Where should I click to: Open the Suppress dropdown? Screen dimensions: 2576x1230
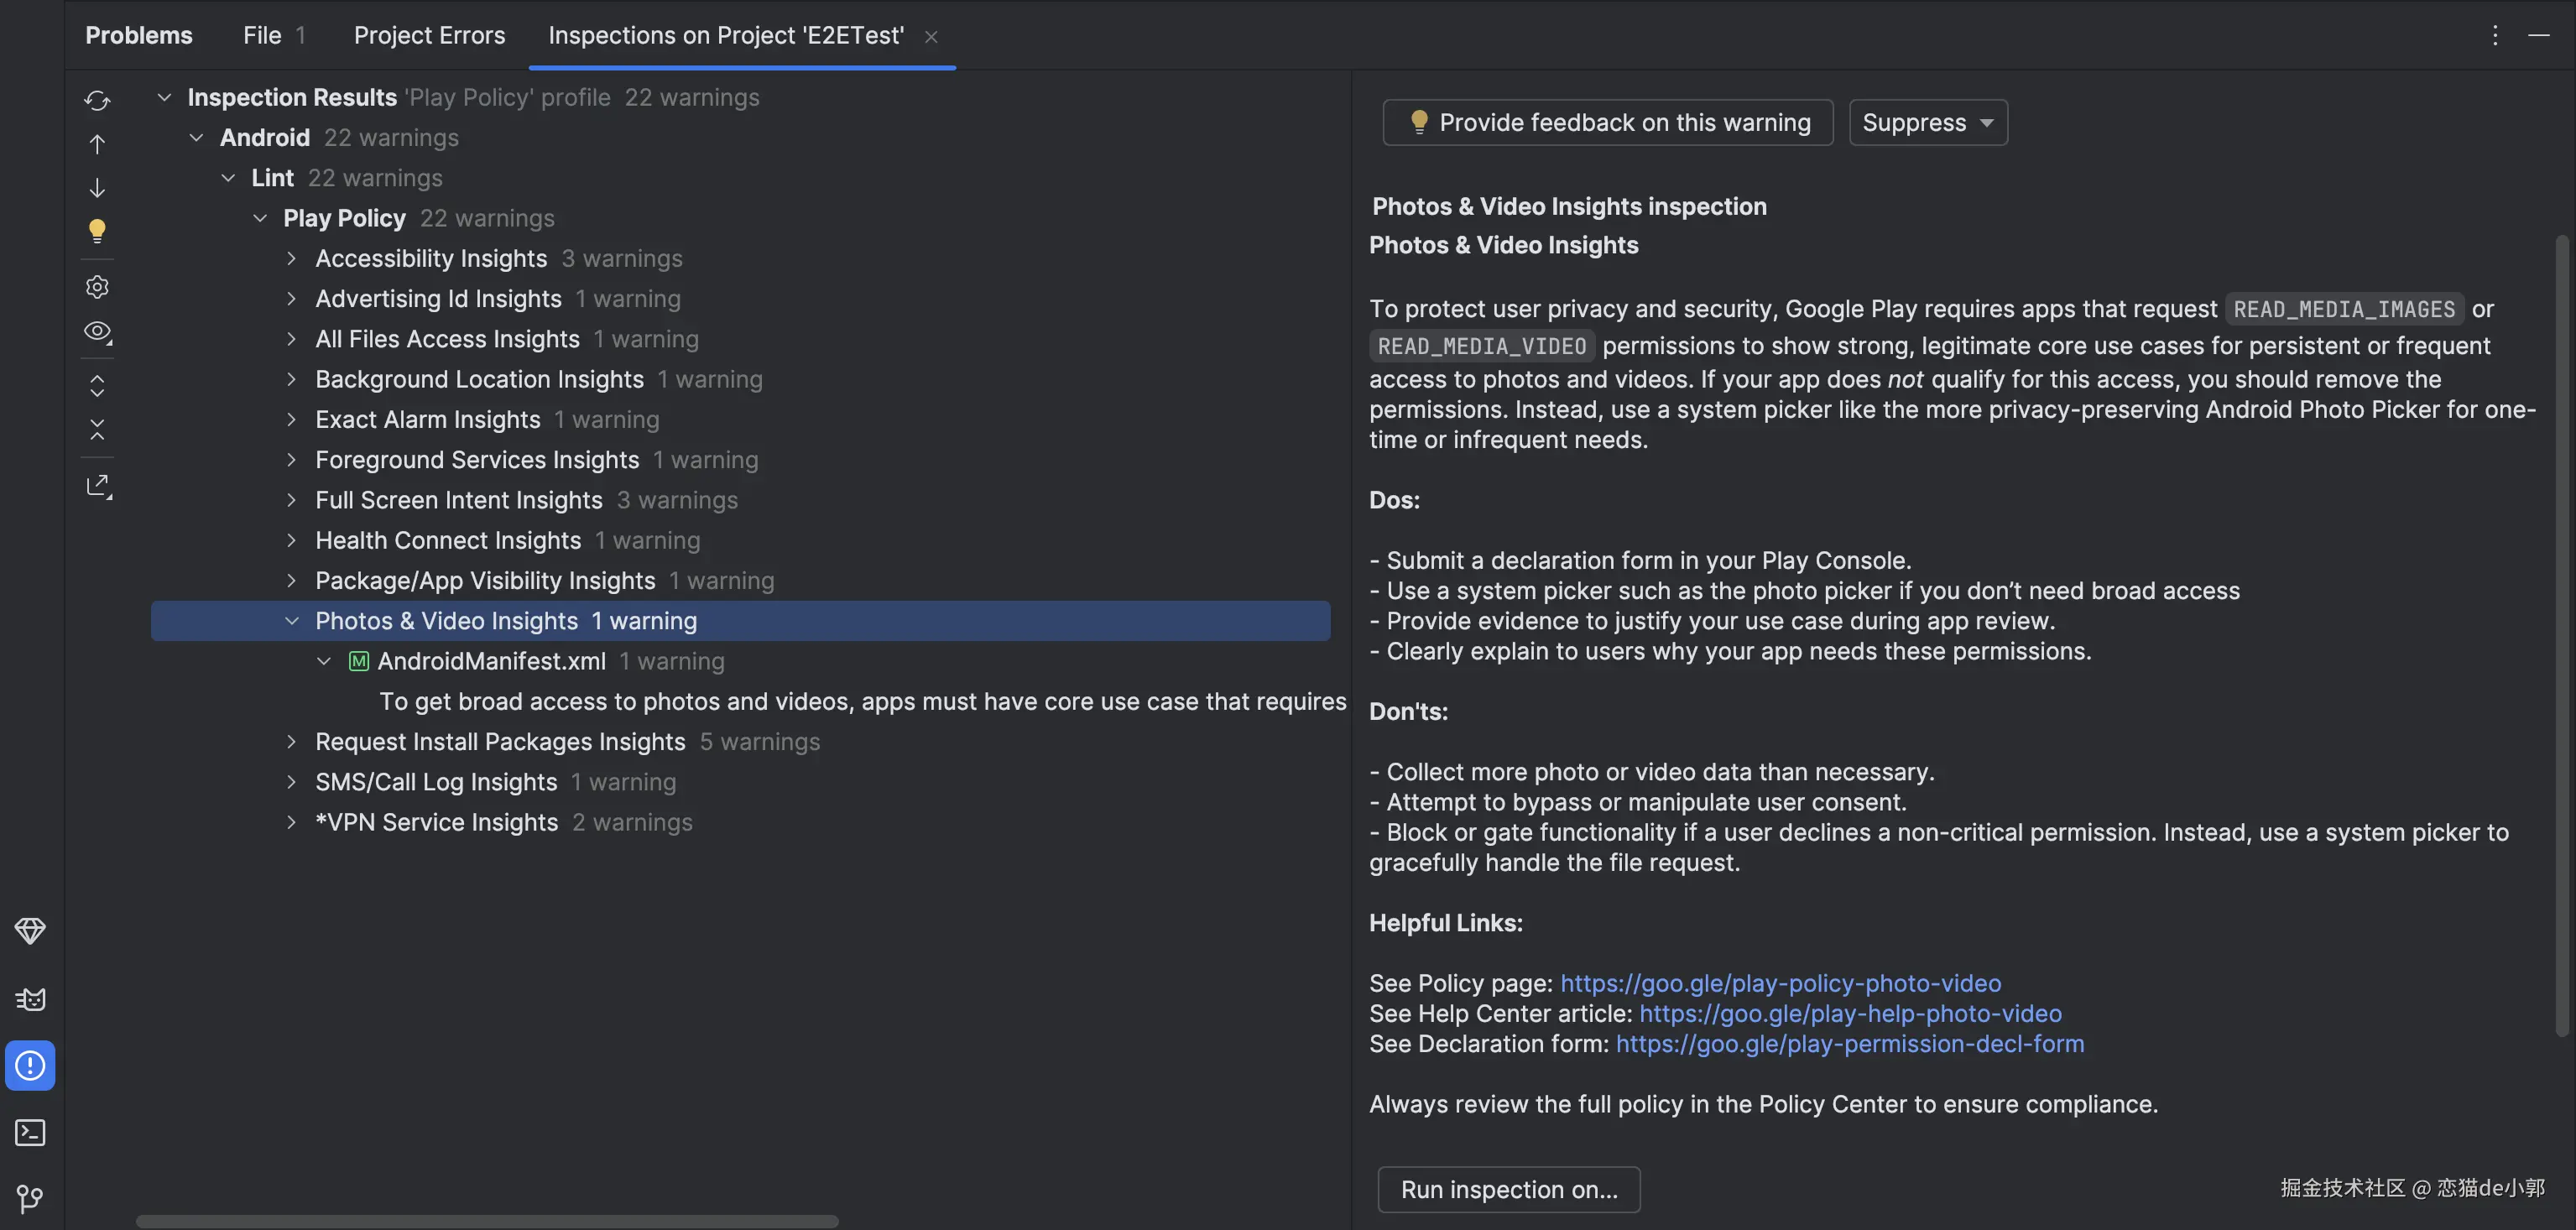[1927, 123]
